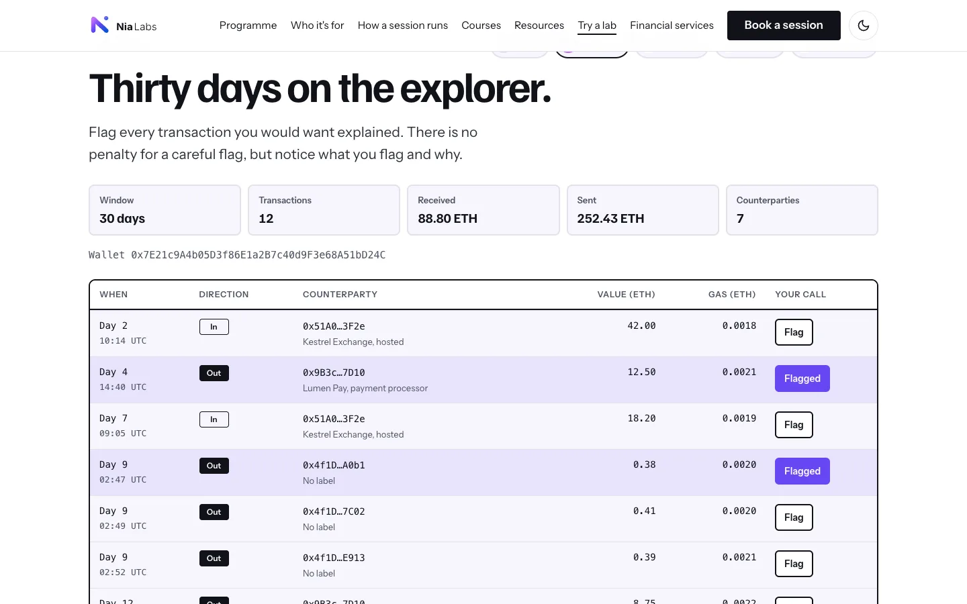Open the Resources nav link
The image size is (967, 604).
539,26
